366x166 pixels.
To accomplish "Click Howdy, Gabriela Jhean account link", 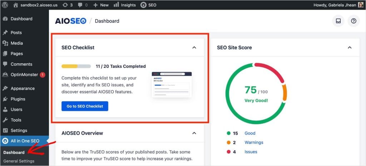I will [x=335, y=5].
